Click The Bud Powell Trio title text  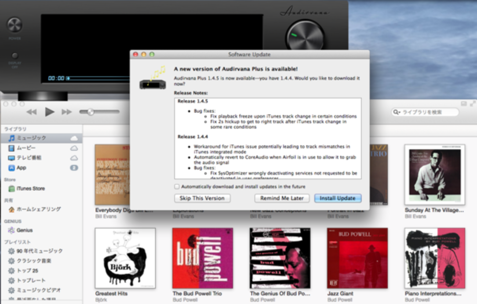pos(197,294)
